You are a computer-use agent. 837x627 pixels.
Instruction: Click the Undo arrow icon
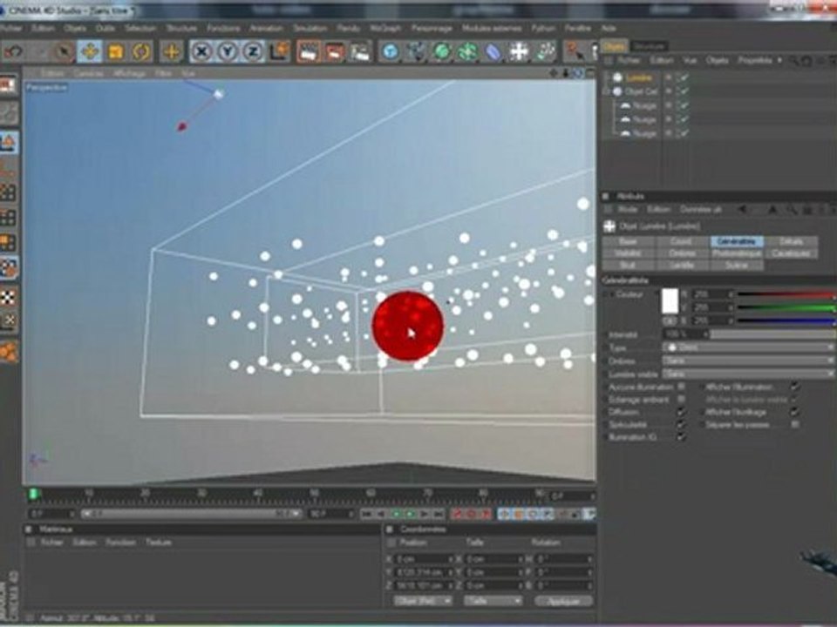click(14, 51)
